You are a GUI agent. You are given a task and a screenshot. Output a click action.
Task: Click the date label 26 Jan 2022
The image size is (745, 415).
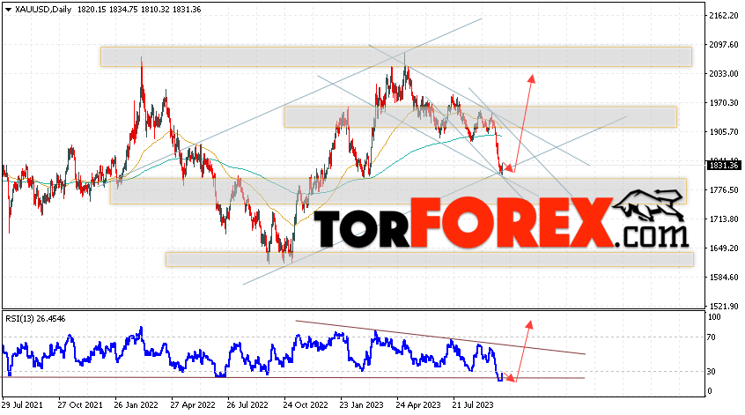tap(136, 405)
